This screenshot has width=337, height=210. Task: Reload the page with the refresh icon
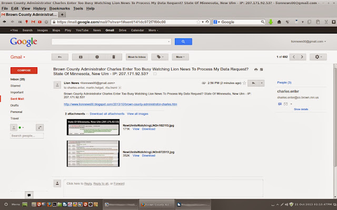pos(207,22)
